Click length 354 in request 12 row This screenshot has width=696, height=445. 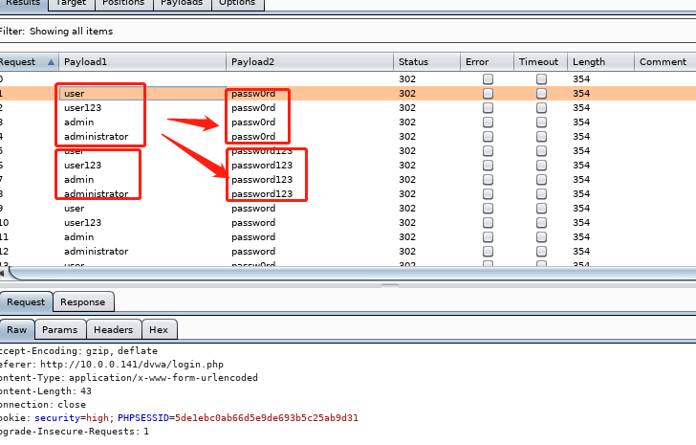click(581, 252)
